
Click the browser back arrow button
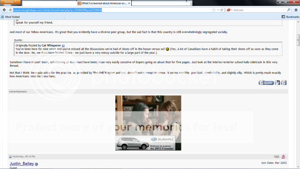[5, 10]
